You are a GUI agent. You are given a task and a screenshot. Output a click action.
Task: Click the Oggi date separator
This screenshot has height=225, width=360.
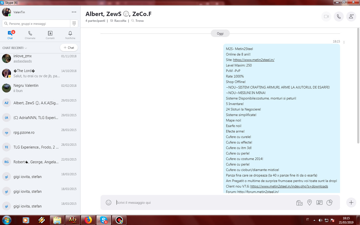pyautogui.click(x=220, y=33)
